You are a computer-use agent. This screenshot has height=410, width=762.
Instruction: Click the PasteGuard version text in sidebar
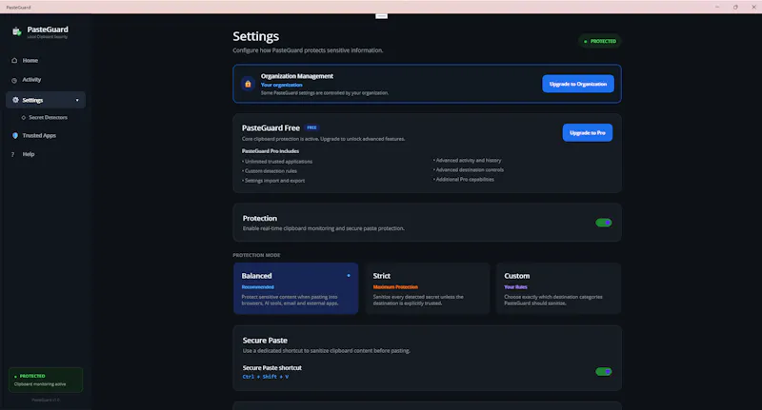pos(46,400)
